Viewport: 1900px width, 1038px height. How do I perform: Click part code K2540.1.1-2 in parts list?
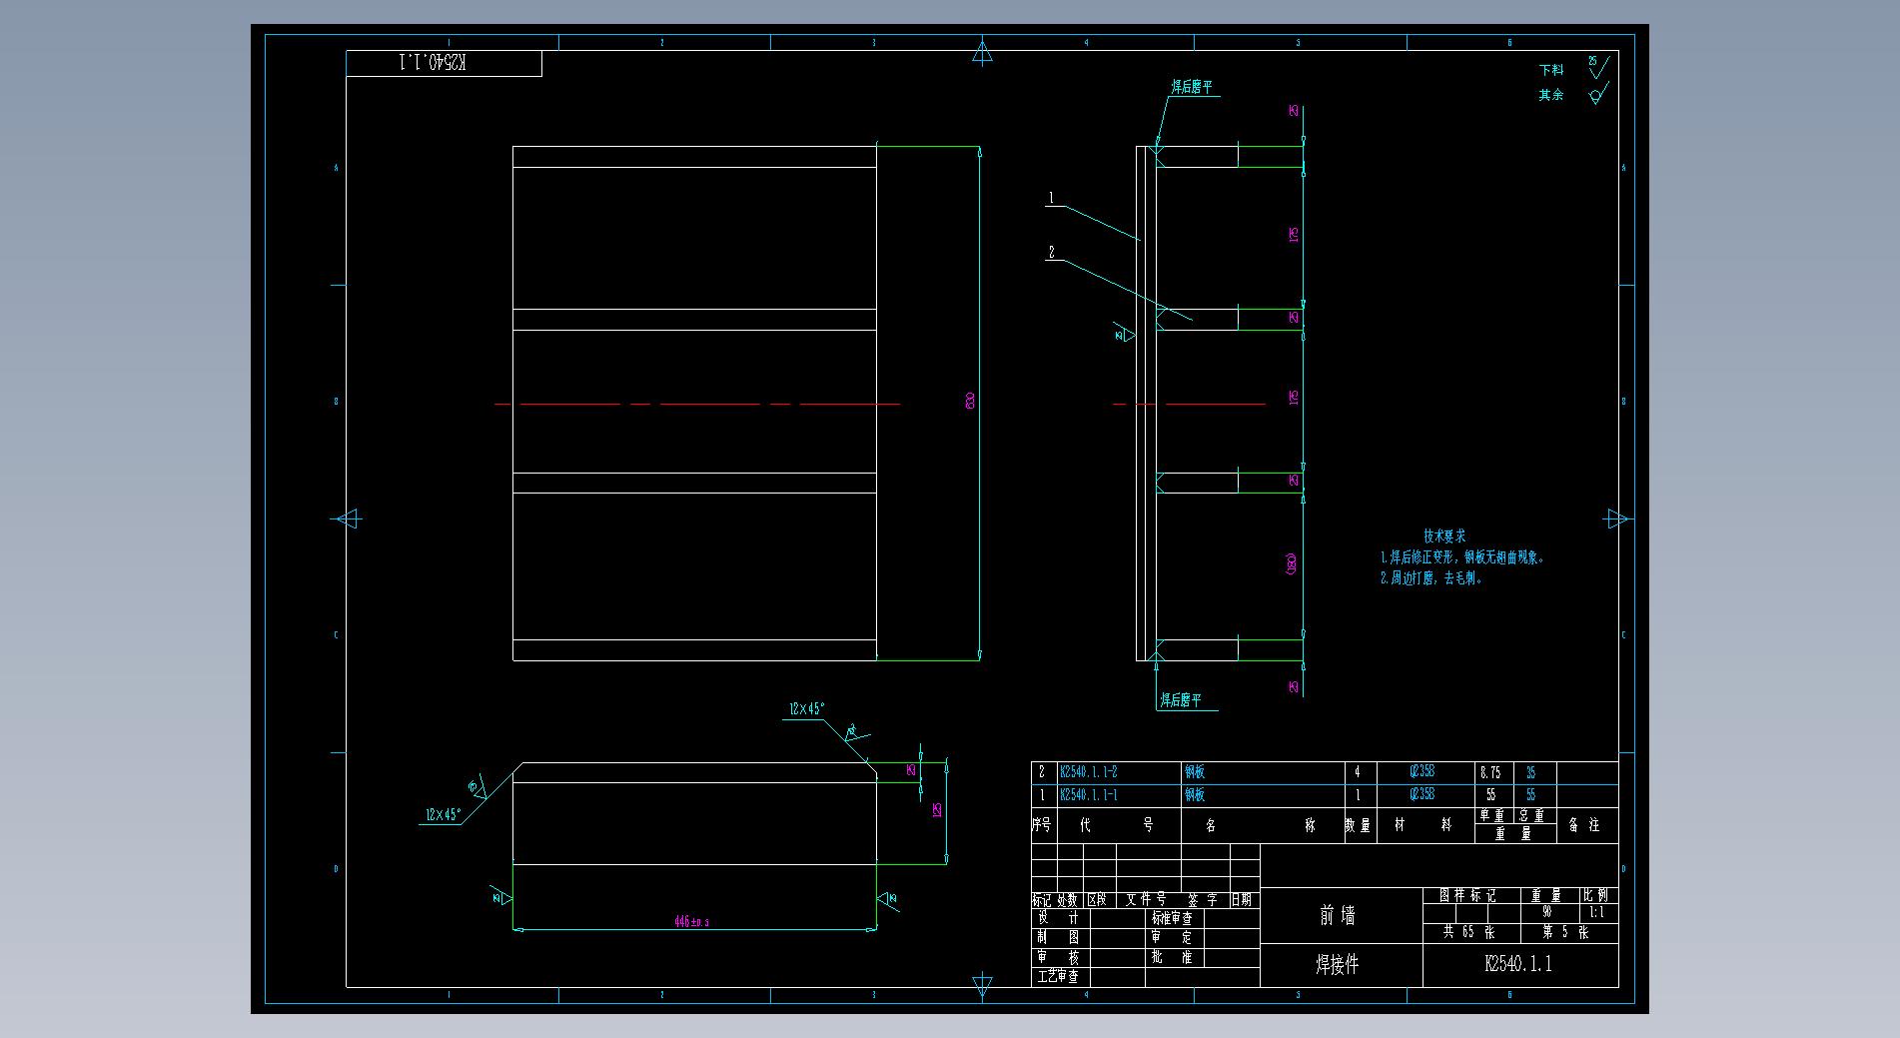1088,772
